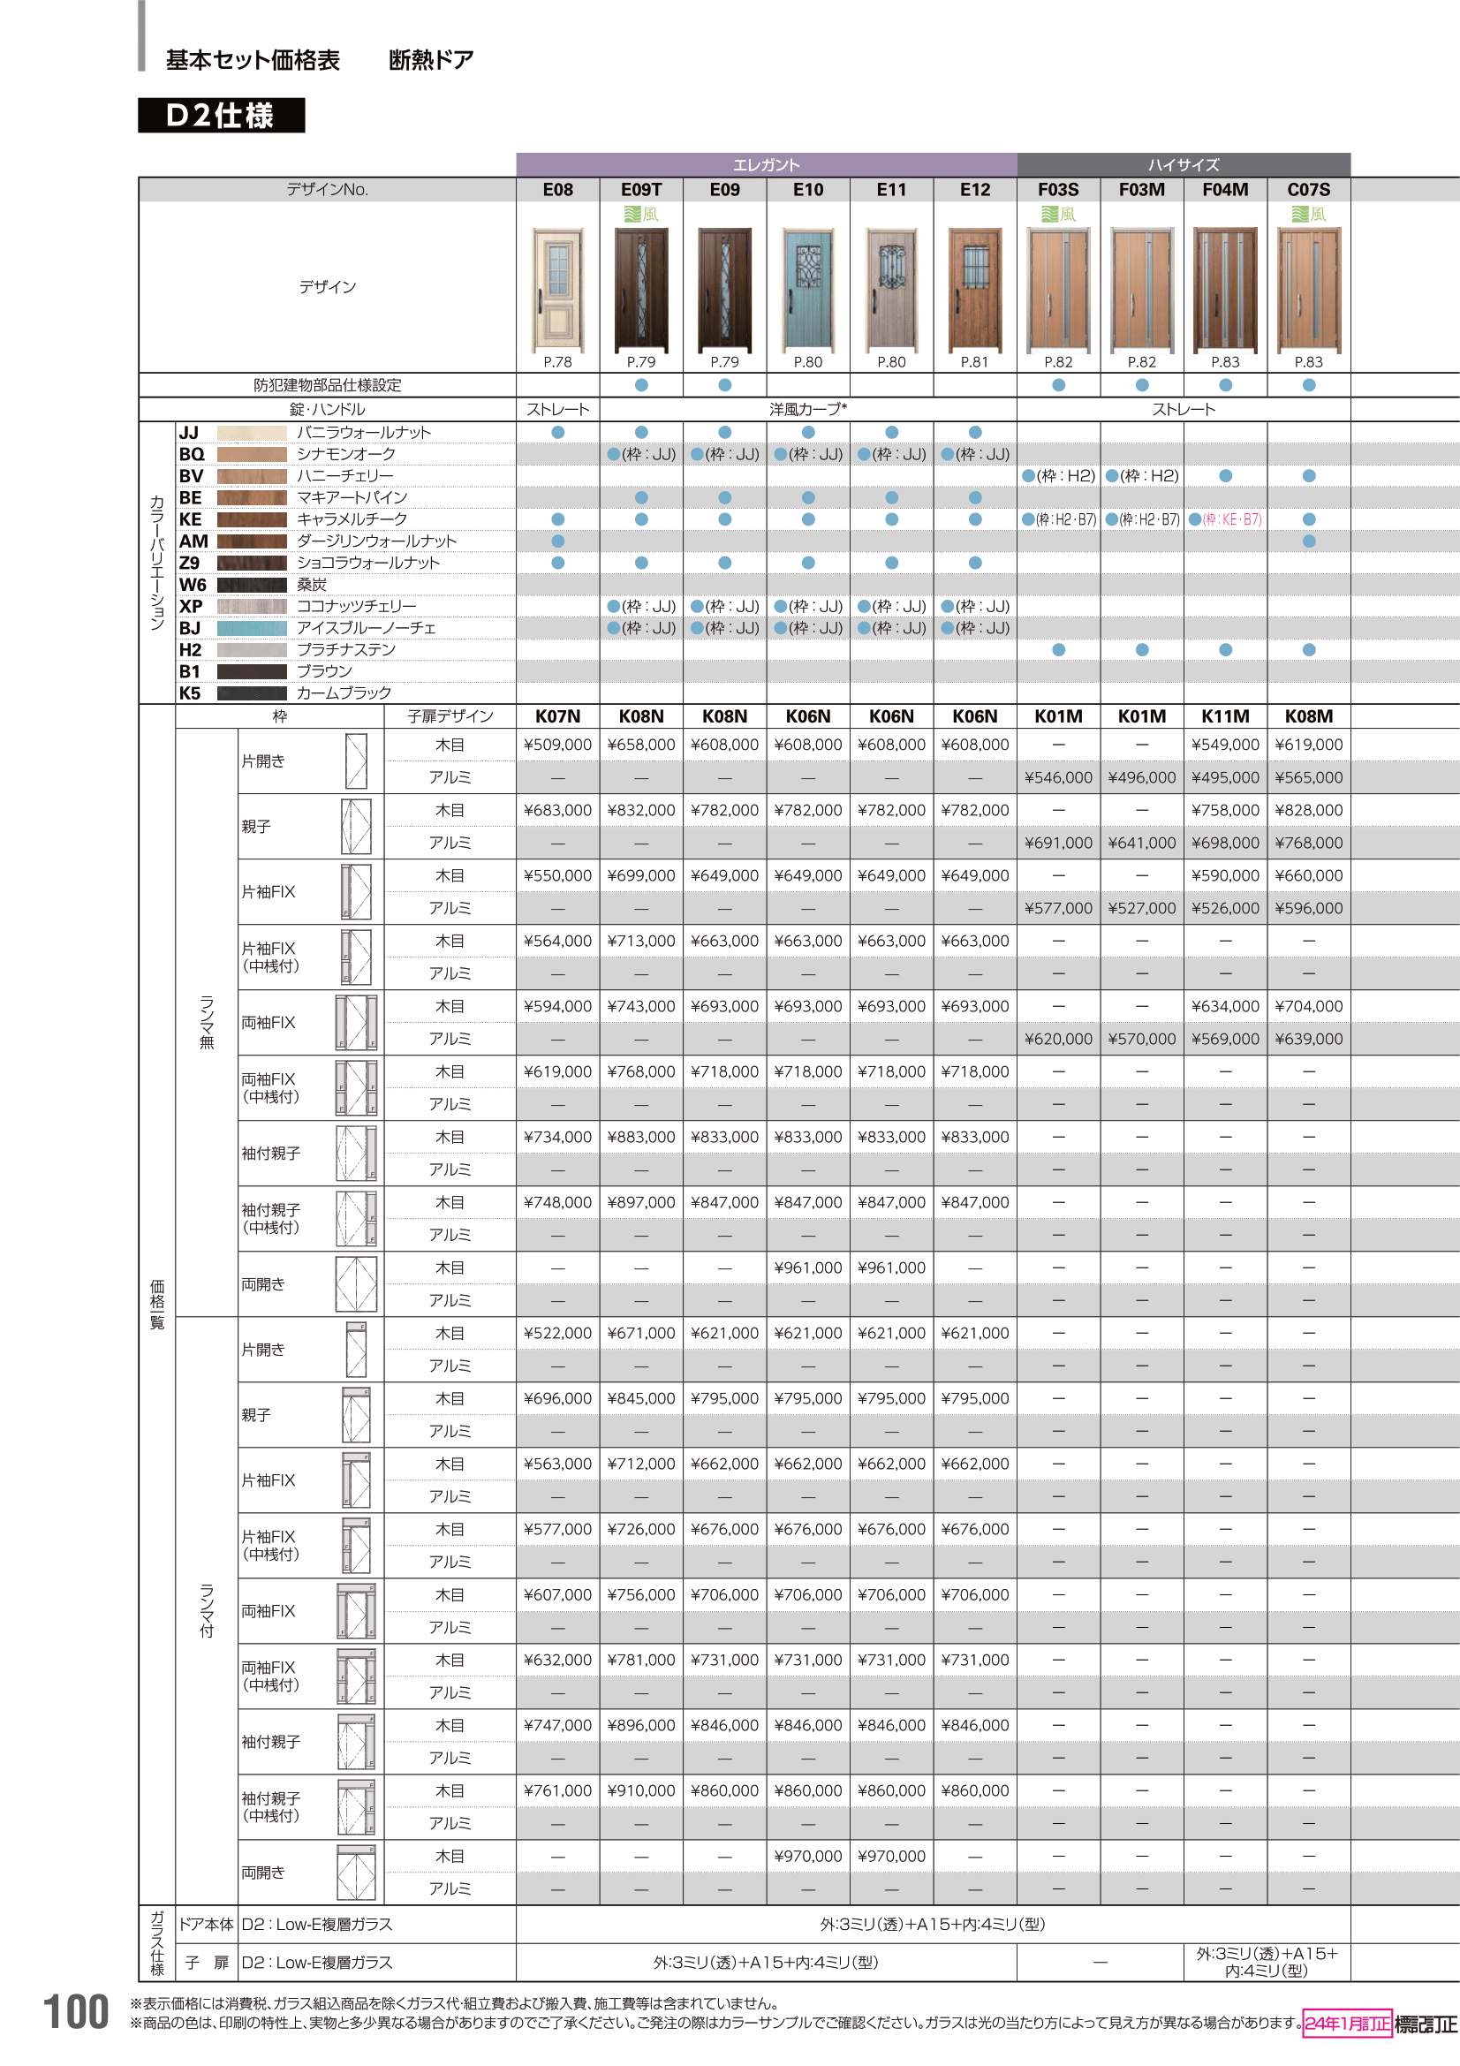1460x2066 pixels.
Task: Click price ¥961,000 under E10 両開き
Action: 808,1268
